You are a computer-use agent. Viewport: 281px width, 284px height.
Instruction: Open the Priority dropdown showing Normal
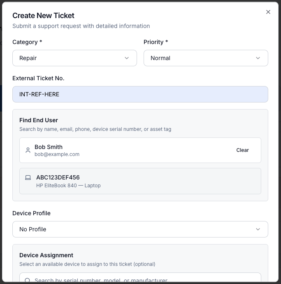pyautogui.click(x=206, y=58)
